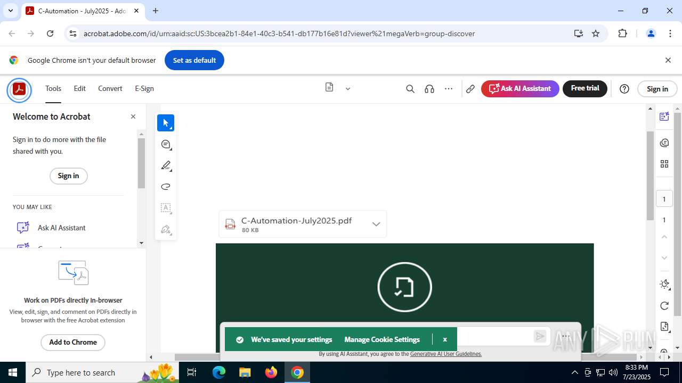Open the document view icon in header
Screen dimensions: 682x383
coord(329,88)
